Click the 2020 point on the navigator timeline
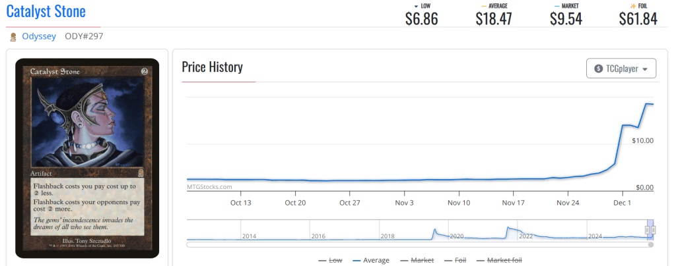676x266 pixels. [457, 235]
